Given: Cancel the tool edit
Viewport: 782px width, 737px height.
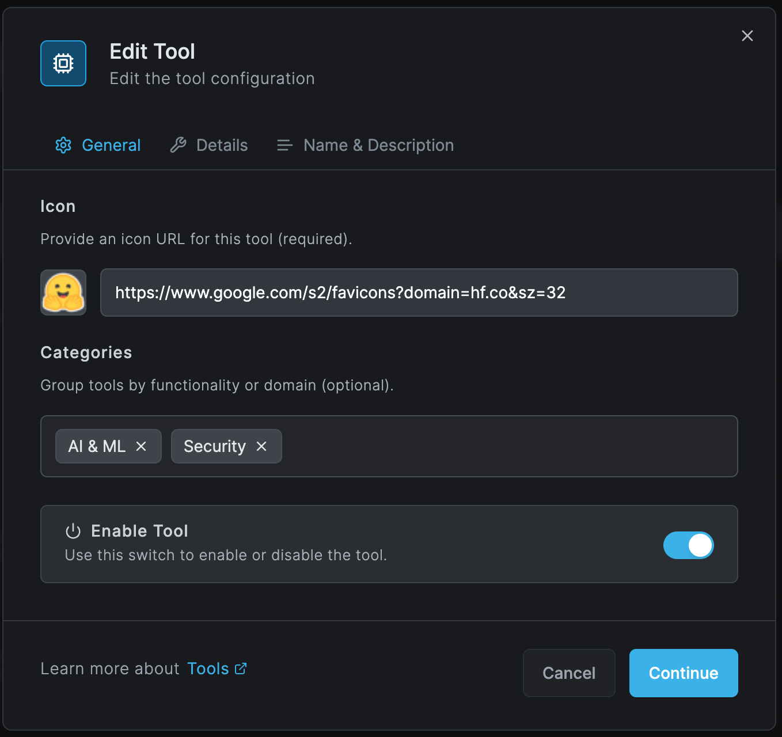Looking at the screenshot, I should [568, 673].
